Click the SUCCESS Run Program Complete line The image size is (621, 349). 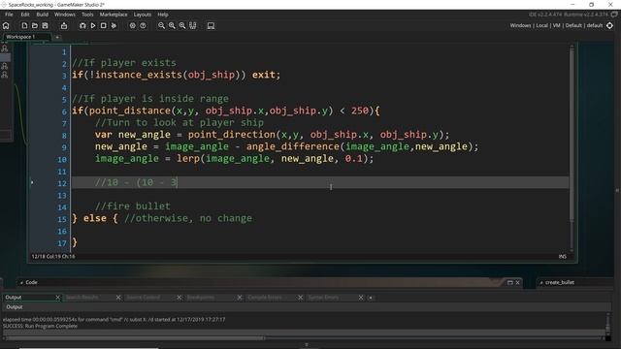click(x=41, y=326)
